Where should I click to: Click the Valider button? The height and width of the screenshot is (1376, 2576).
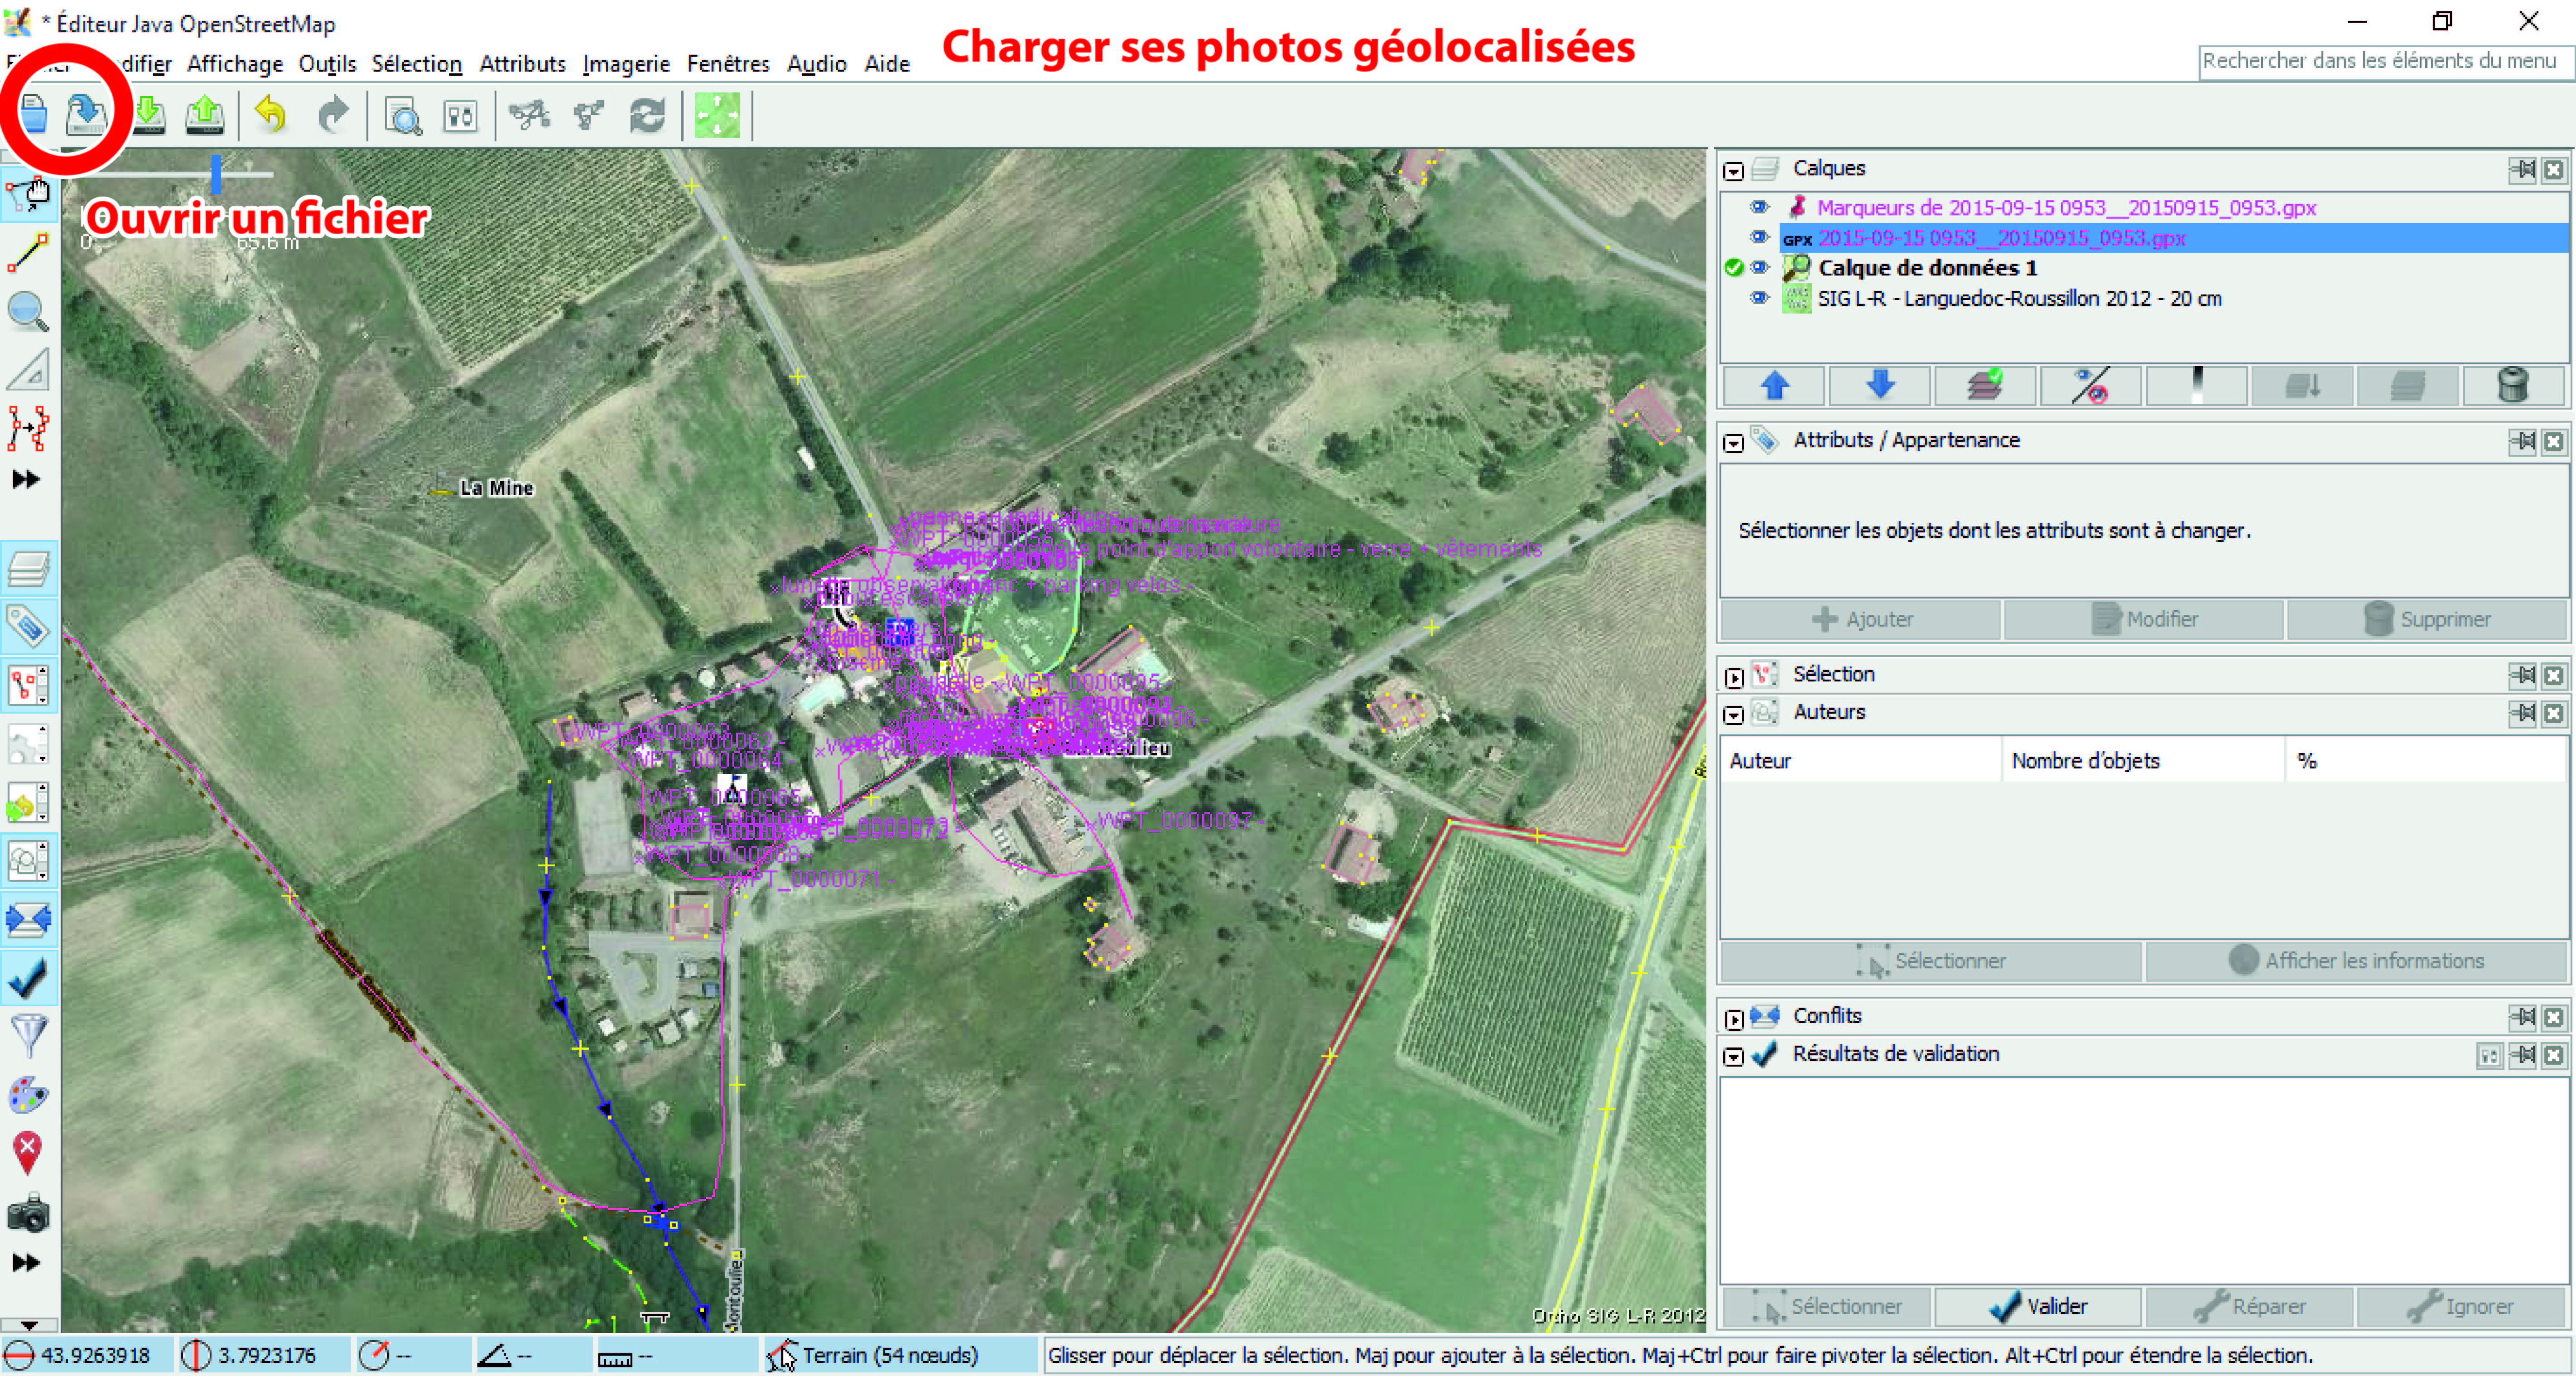click(x=2037, y=1307)
